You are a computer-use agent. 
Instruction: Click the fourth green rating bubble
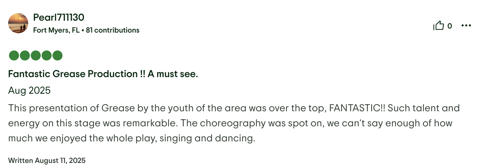click(46, 56)
